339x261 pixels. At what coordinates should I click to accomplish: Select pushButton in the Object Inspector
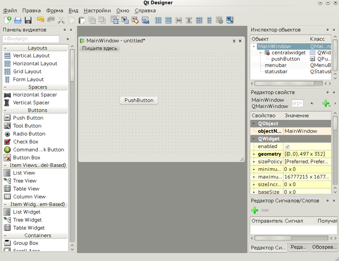click(286, 59)
